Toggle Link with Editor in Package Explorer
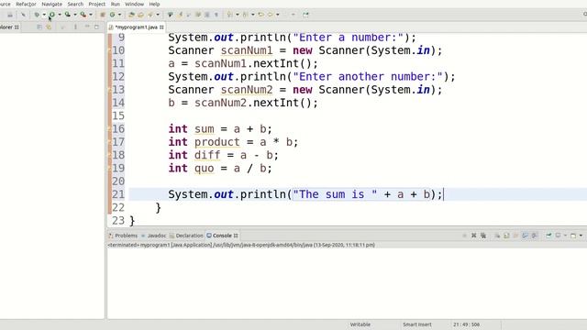 49,27
